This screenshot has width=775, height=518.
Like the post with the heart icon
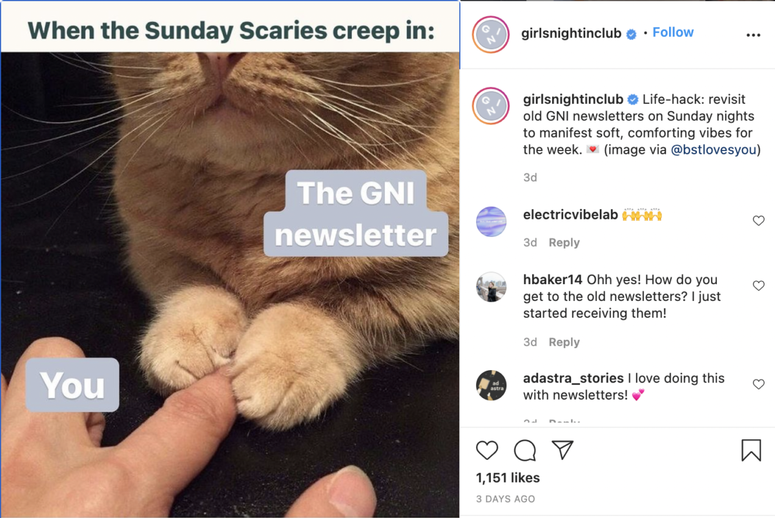[487, 450]
